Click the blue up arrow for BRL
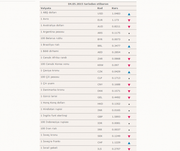The height and width of the screenshot is (151, 180). point(129,46)
